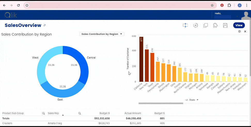Open Sales Contribution by Region dropdown
The height and width of the screenshot is (127, 251).
(102, 34)
